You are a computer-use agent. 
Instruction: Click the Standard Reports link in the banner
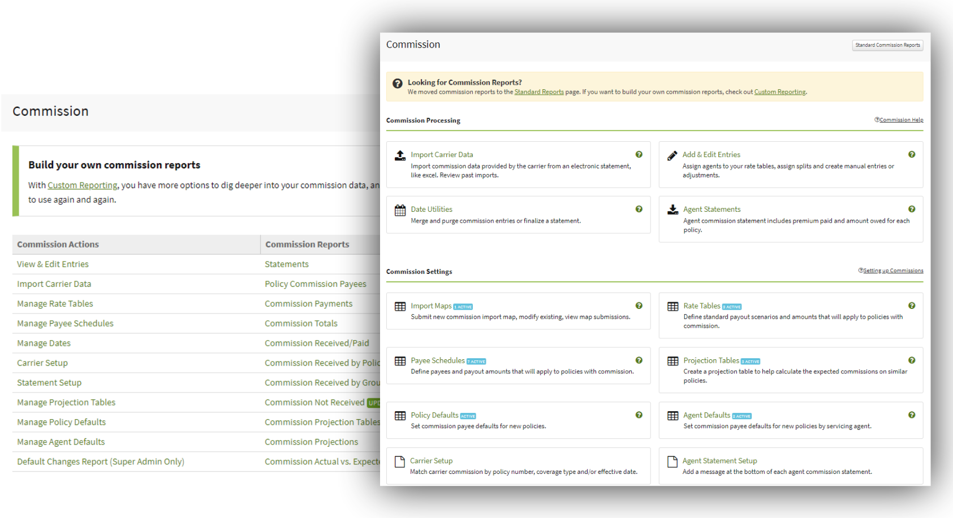pos(538,92)
